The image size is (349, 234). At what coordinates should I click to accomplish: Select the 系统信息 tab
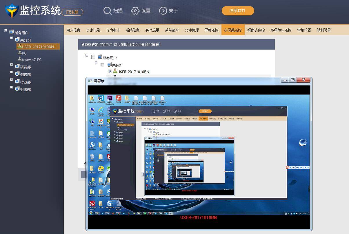point(133,30)
